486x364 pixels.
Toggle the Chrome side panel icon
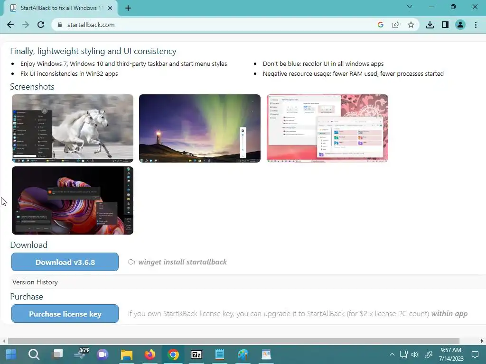pos(445,25)
